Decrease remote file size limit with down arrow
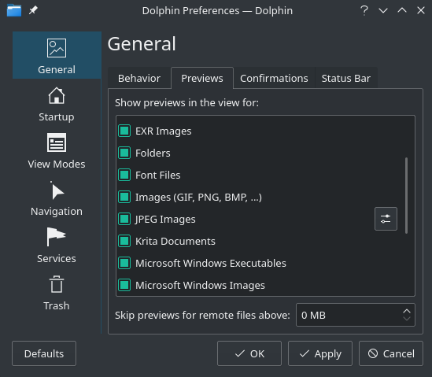432x377 pixels. click(407, 319)
